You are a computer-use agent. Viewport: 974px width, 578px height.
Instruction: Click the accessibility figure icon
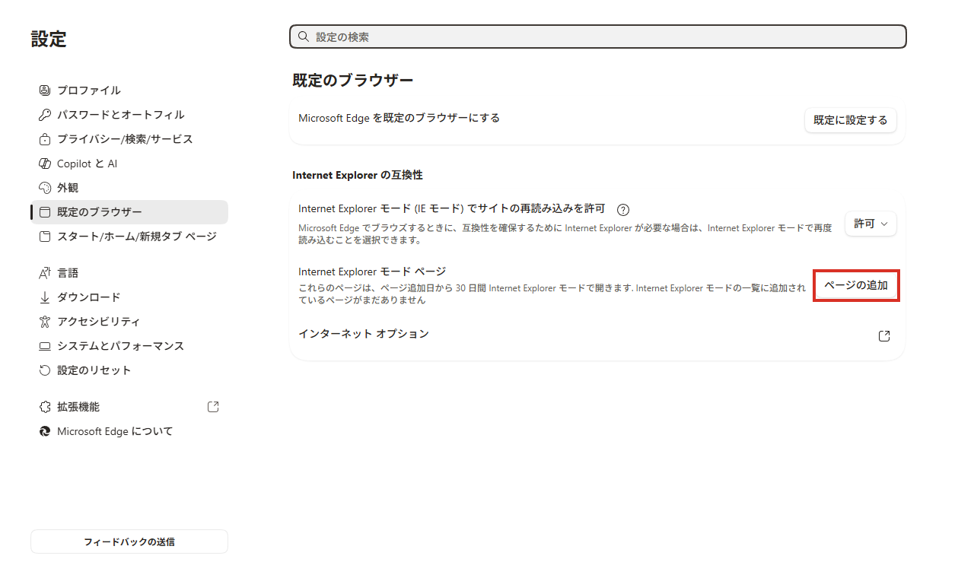44,322
